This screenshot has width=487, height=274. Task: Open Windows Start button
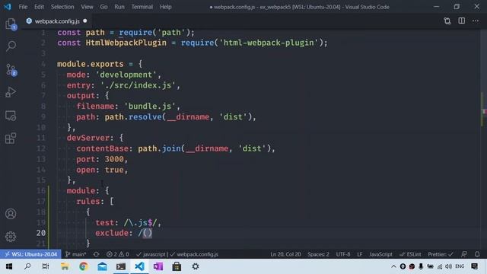(x=8, y=266)
